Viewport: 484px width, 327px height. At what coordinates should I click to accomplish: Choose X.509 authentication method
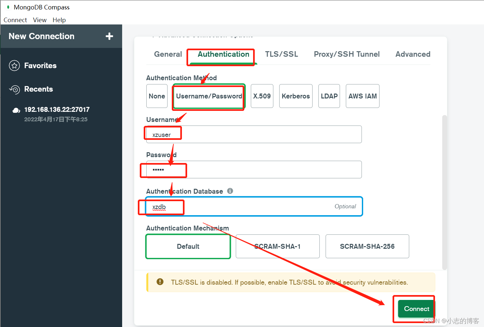(x=262, y=96)
